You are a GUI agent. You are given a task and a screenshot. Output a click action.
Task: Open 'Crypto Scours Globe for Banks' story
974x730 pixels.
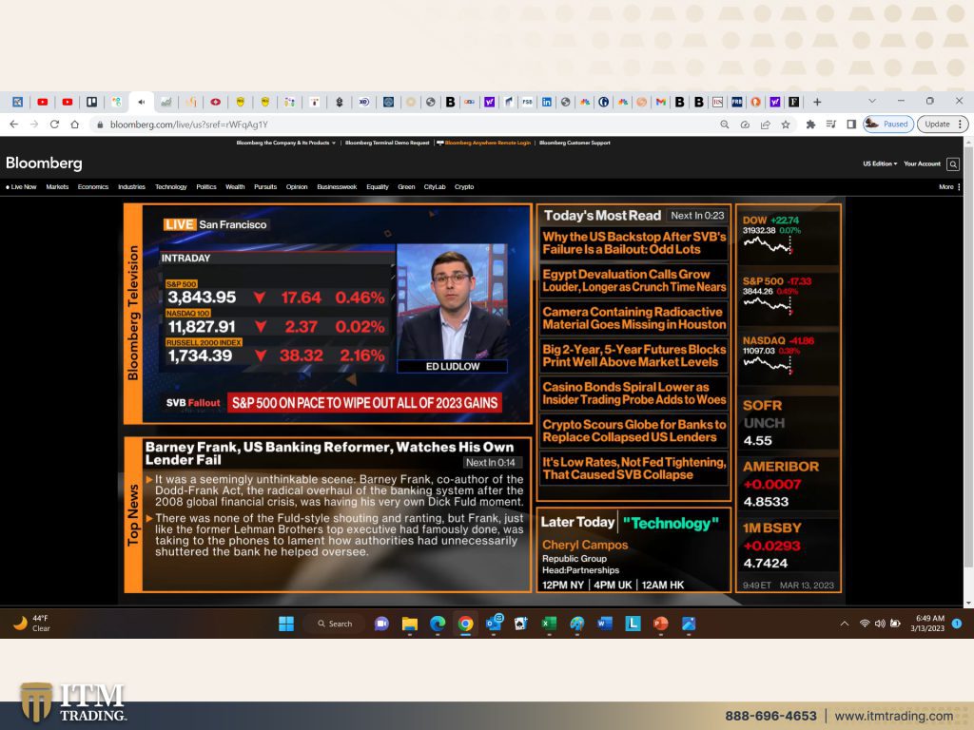(x=634, y=431)
